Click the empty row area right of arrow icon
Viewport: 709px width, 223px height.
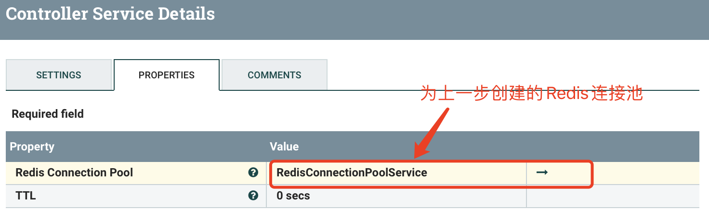point(645,173)
